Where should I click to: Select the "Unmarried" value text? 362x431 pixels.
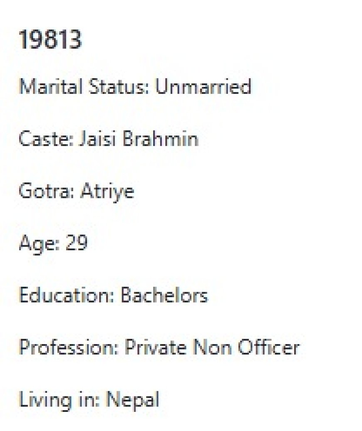[x=203, y=87]
